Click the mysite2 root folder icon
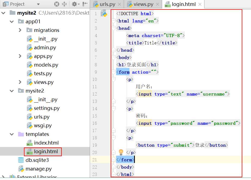This screenshot has height=180, width=251. click(x=13, y=12)
